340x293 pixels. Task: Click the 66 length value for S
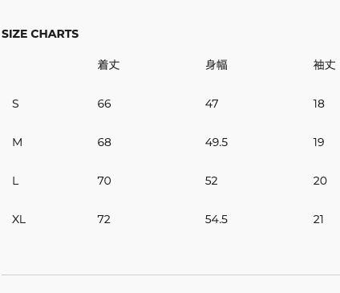tap(104, 104)
